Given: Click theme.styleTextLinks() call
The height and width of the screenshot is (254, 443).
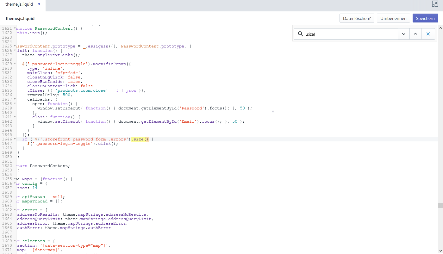Looking at the screenshot, I should tap(51, 55).
